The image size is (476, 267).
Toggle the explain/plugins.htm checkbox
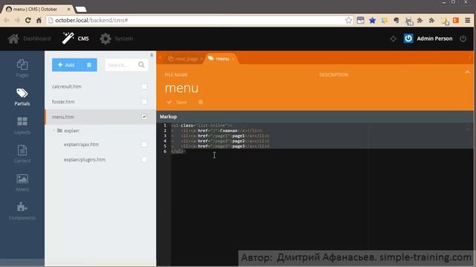(x=144, y=159)
